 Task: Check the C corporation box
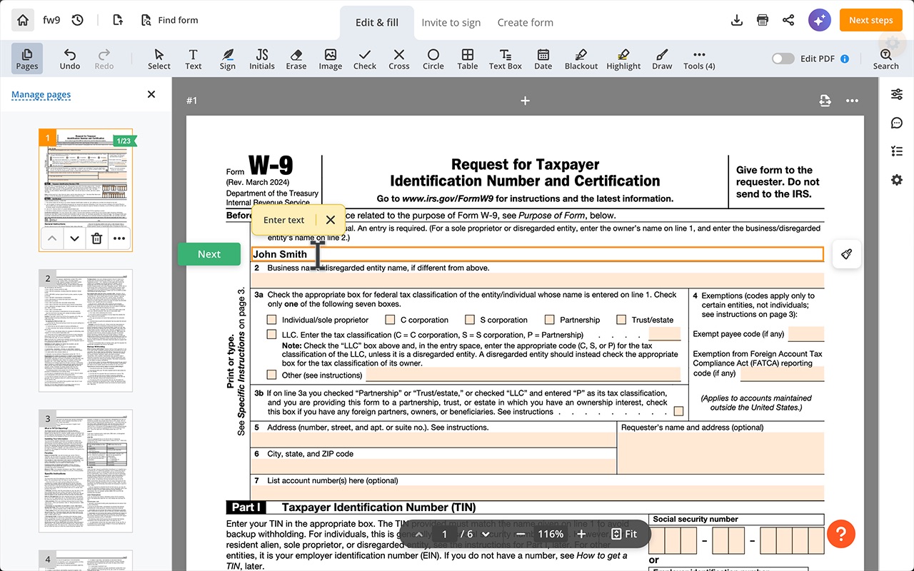(390, 320)
